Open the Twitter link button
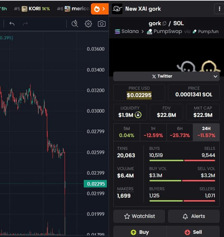The height and width of the screenshot is (237, 224). tap(162, 76)
